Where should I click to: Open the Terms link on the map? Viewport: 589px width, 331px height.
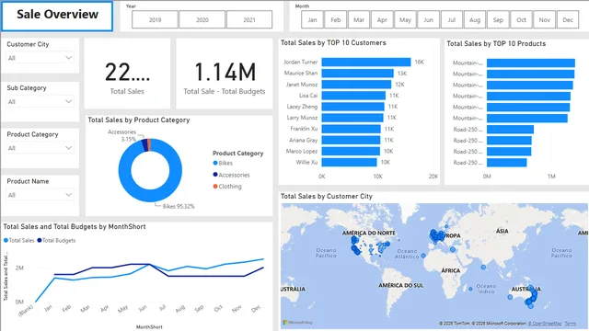(x=571, y=324)
